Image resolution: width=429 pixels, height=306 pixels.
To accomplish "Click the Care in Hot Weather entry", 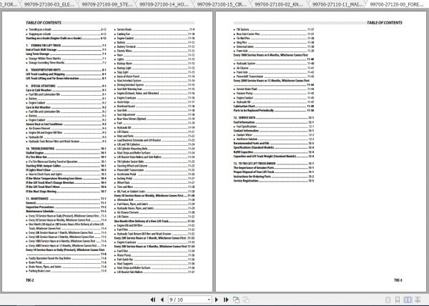I will pos(66,107).
